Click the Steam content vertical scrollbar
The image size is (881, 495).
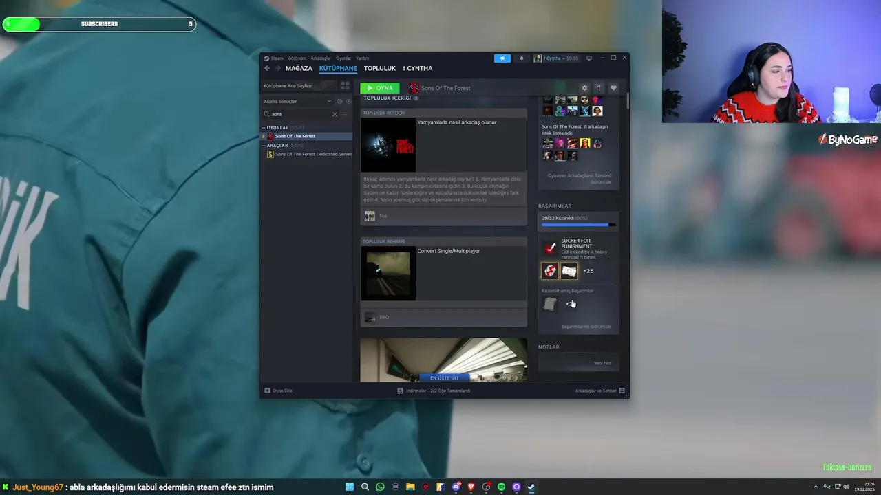(627, 102)
